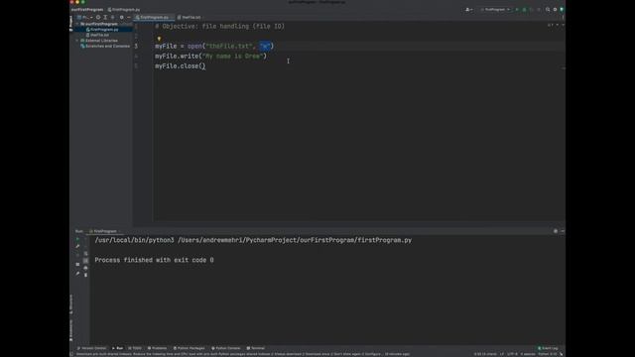The image size is (635, 357).
Task: Open Python Console tool window
Action: click(226, 348)
